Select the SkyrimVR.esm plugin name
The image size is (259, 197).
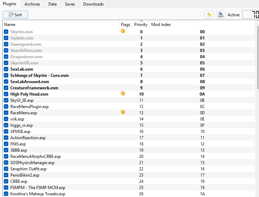24,63
